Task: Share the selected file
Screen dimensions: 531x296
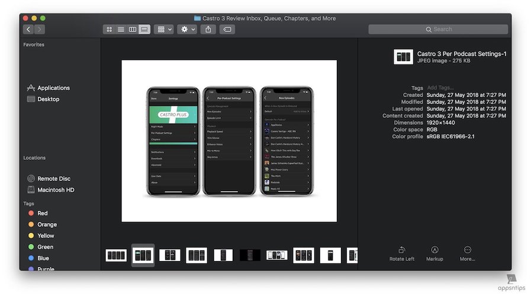Action: coord(207,29)
